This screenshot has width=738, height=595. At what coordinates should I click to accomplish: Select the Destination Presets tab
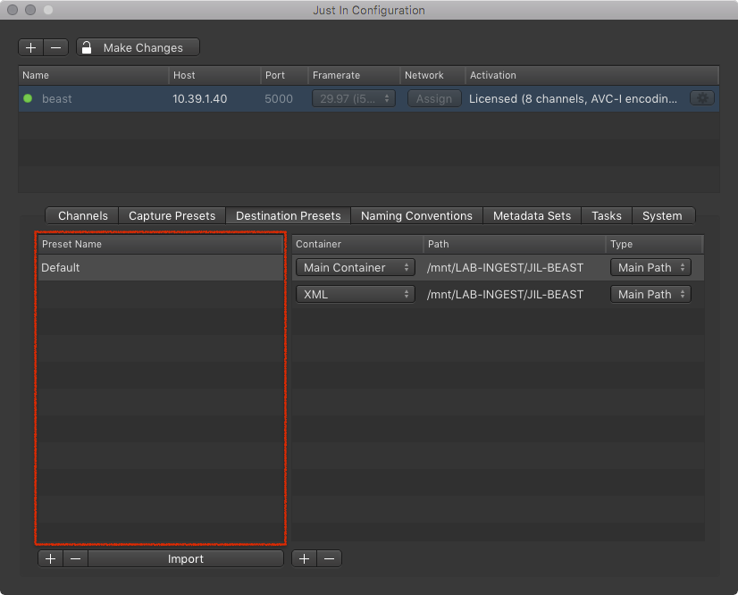(288, 215)
